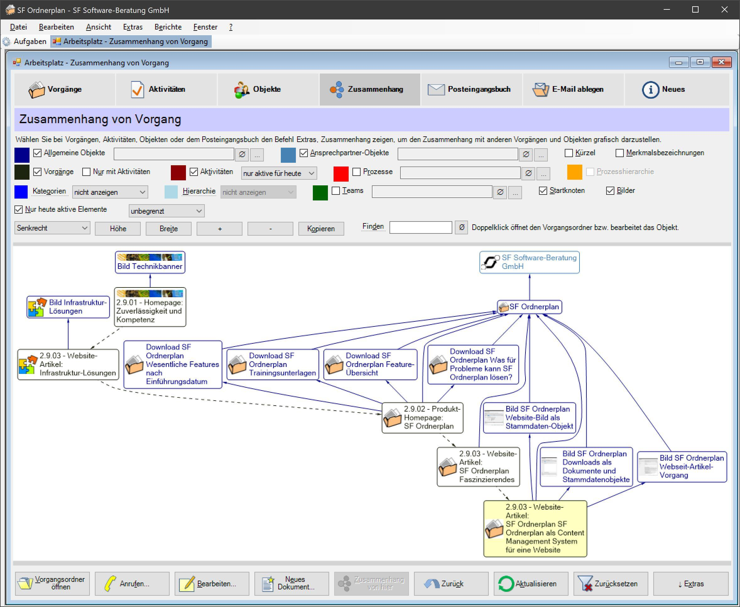Click the Anrufen phone icon
This screenshot has width=740, height=607.
pos(110,584)
